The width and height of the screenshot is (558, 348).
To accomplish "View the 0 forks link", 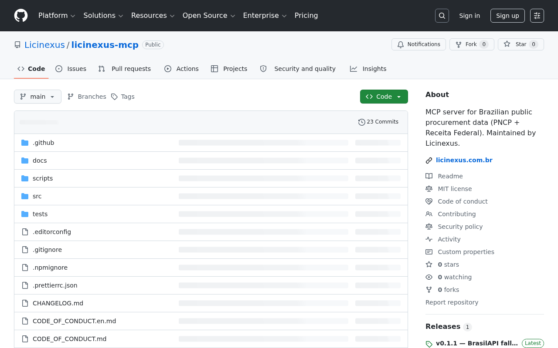I will [448, 290].
